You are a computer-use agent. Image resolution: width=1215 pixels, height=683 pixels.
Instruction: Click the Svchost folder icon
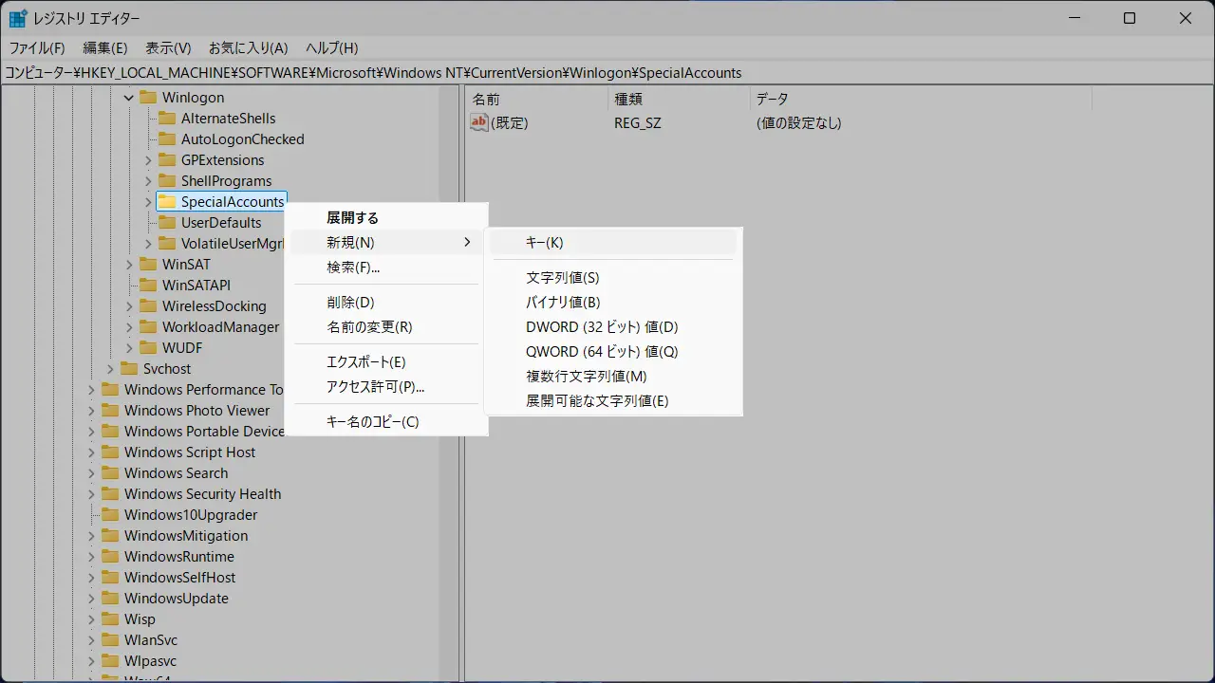point(129,369)
